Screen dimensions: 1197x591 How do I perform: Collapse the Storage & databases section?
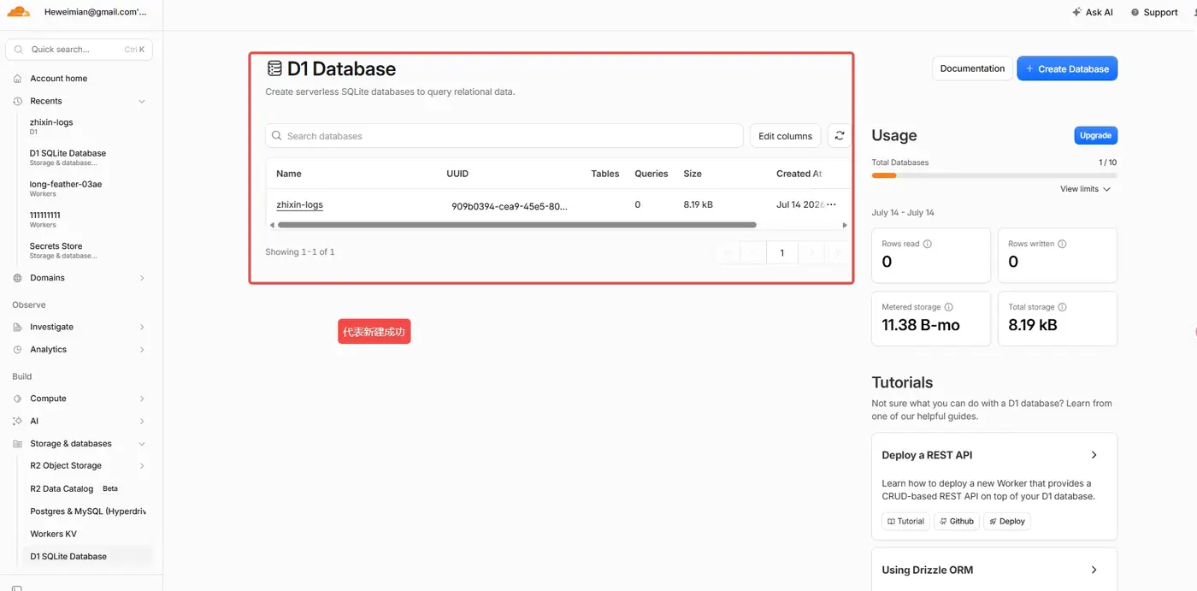[x=142, y=444]
